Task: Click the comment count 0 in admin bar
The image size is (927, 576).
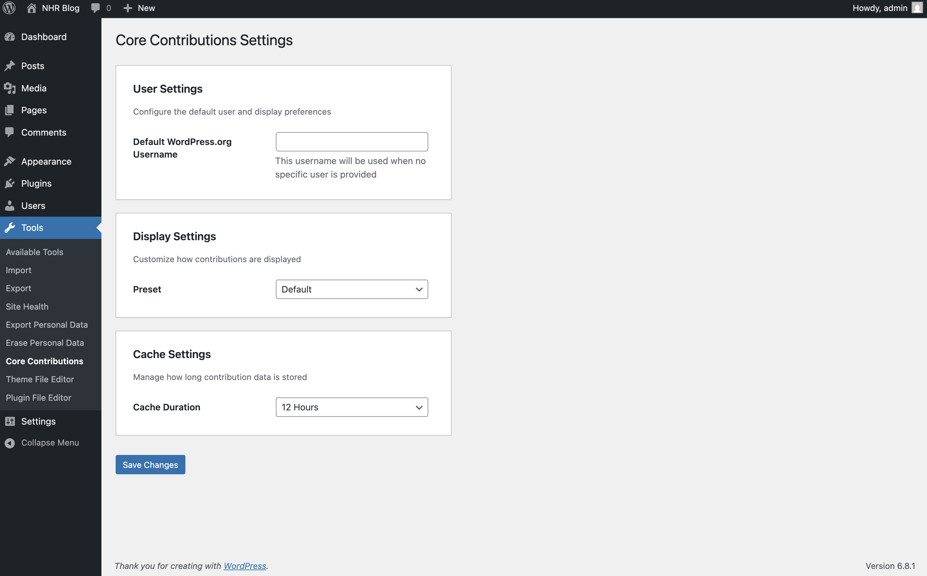Action: click(109, 8)
